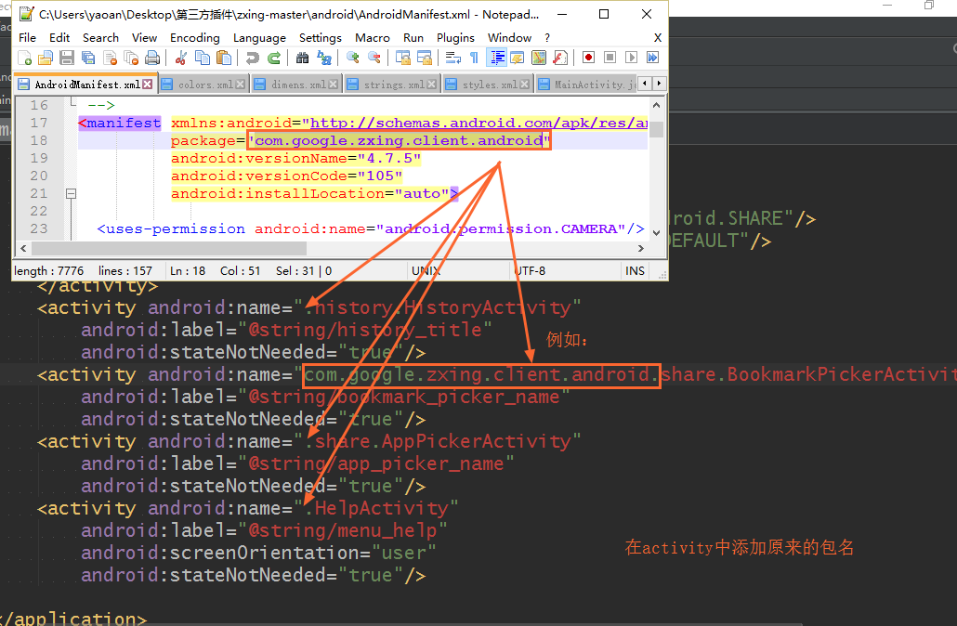
Task: Open the File menu
Action: pos(28,38)
